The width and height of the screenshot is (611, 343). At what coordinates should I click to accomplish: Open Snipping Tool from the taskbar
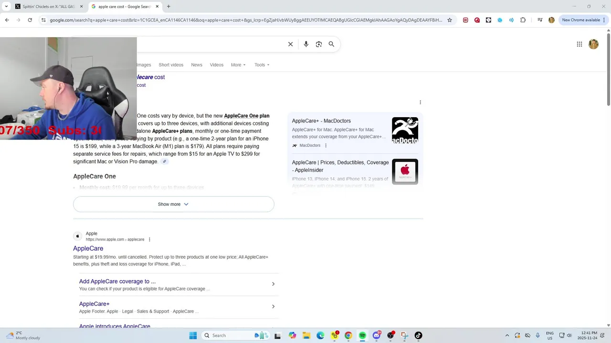coord(404,335)
